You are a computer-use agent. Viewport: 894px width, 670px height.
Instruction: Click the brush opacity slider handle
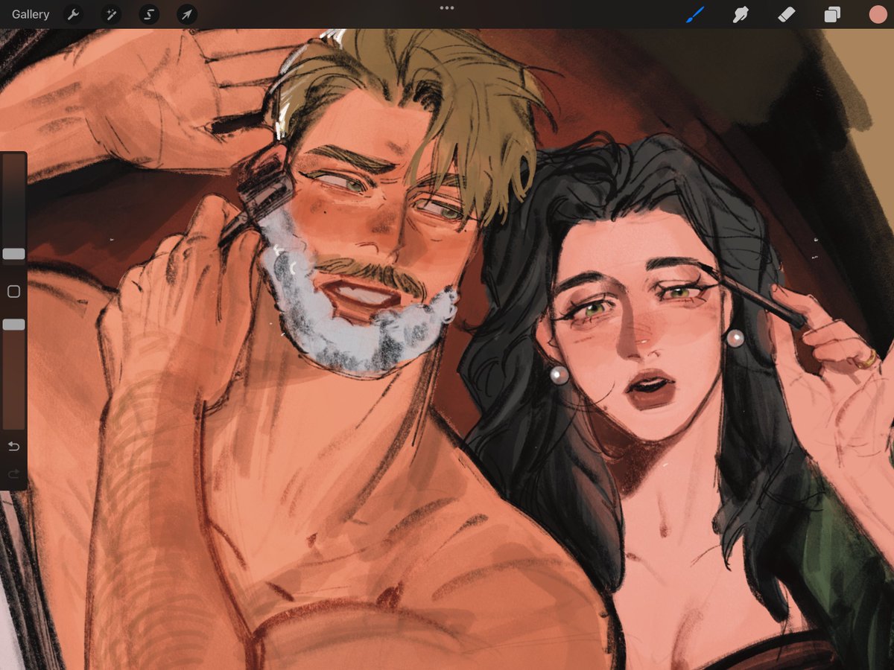[13, 325]
